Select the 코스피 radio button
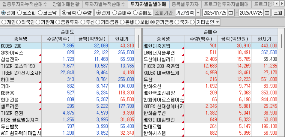Screen dimensions: 285x137 19,13
